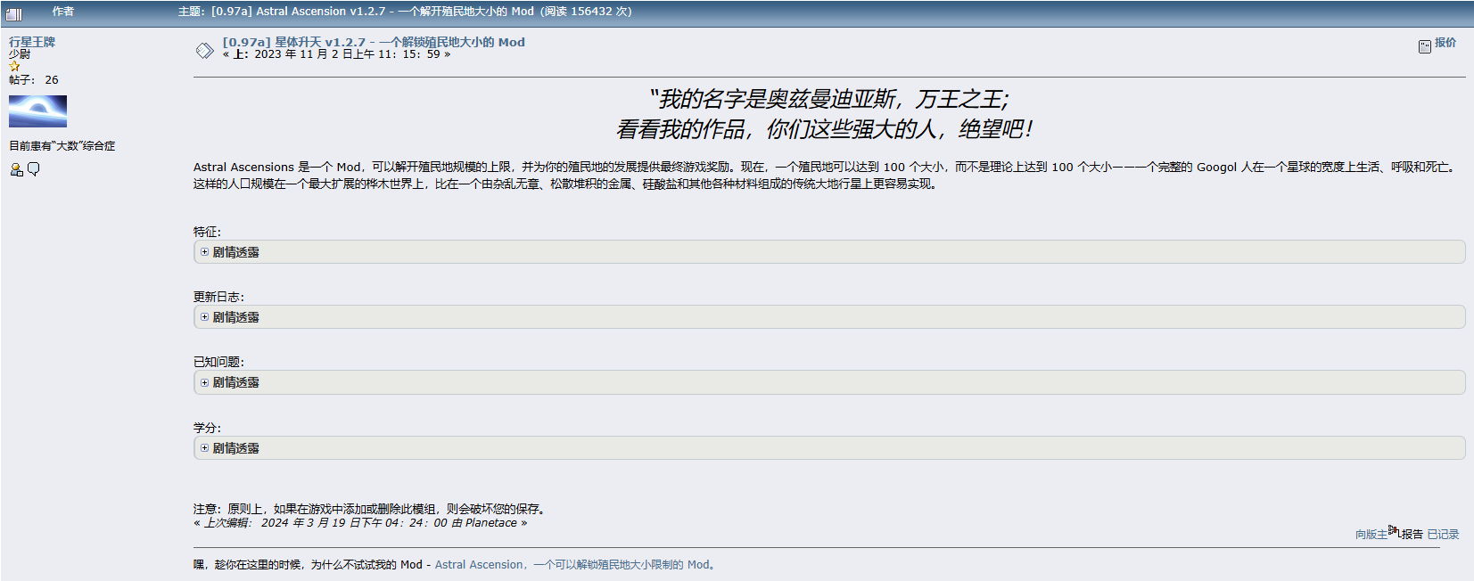Image resolution: width=1474 pixels, height=581 pixels.
Task: Open the post title link 星体升天 v1.2.7
Action: pyautogui.click(x=374, y=42)
